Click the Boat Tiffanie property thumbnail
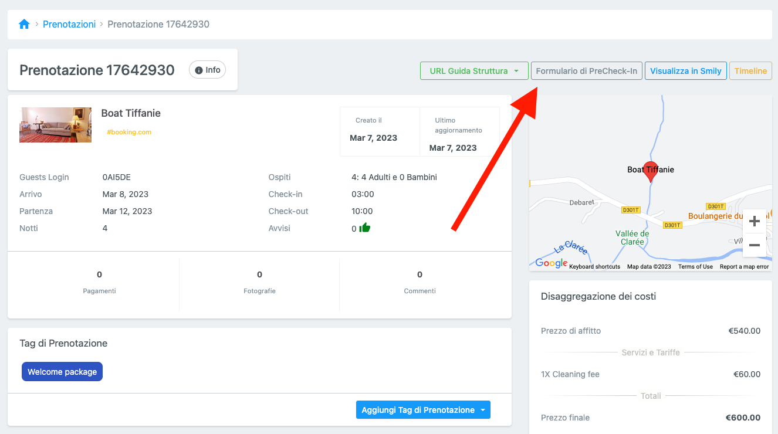Image resolution: width=778 pixels, height=434 pixels. 55,125
